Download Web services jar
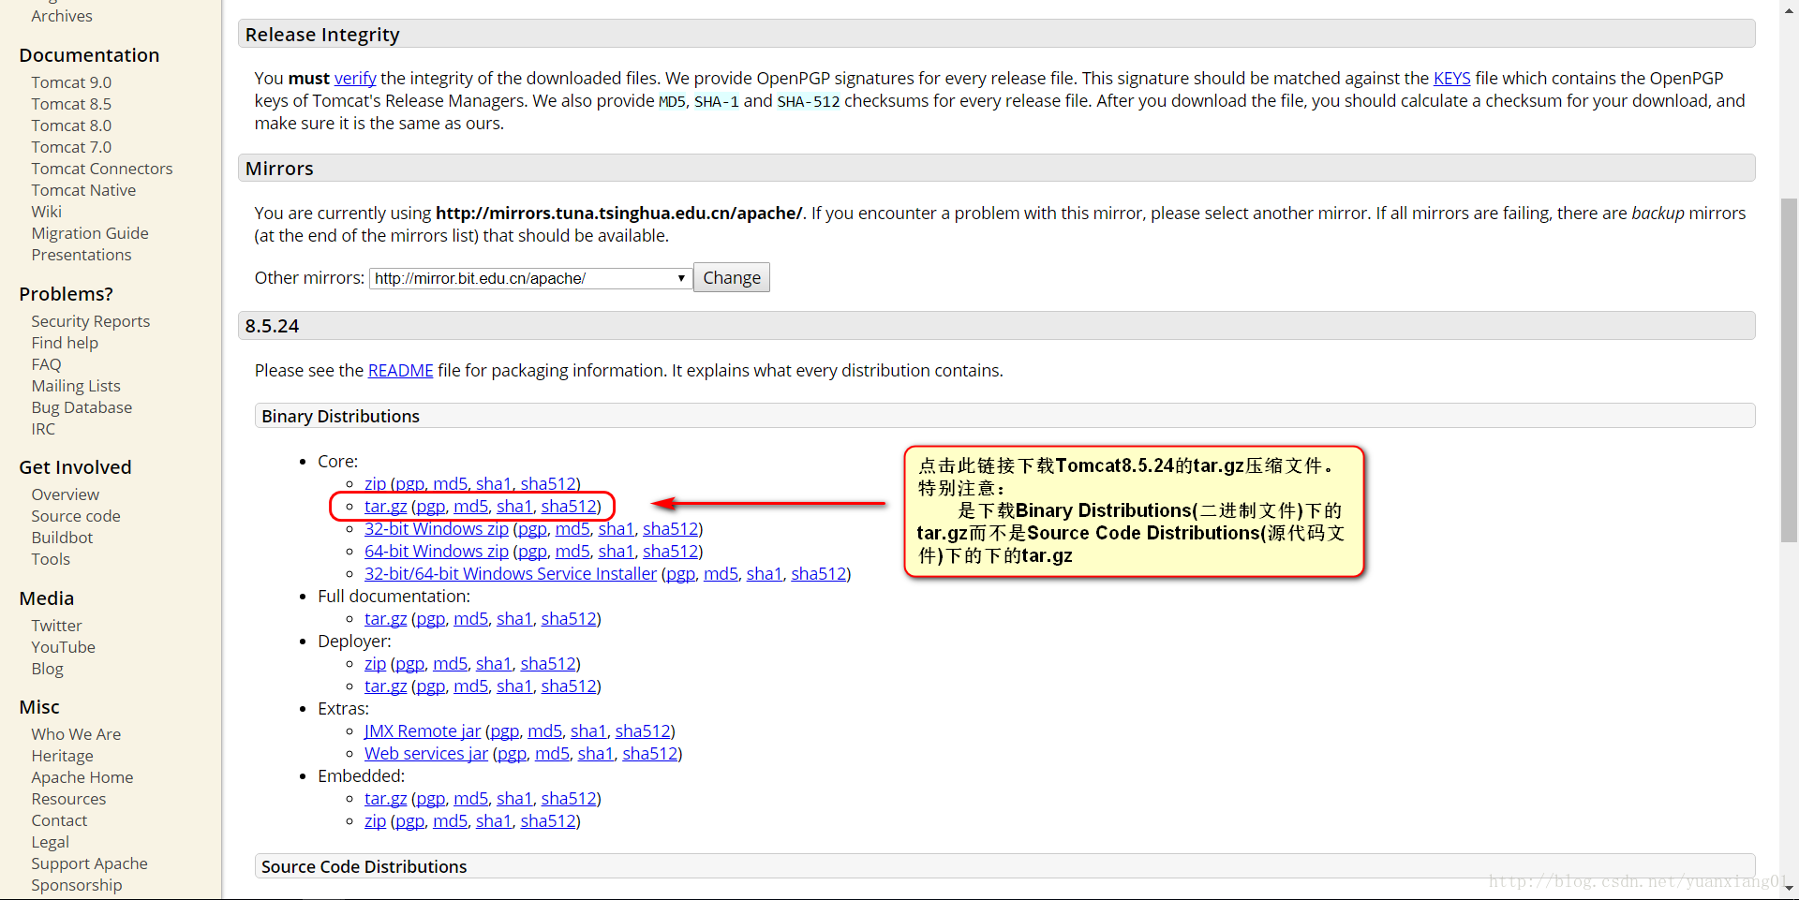Screen dimensions: 1799x900 (x=426, y=754)
